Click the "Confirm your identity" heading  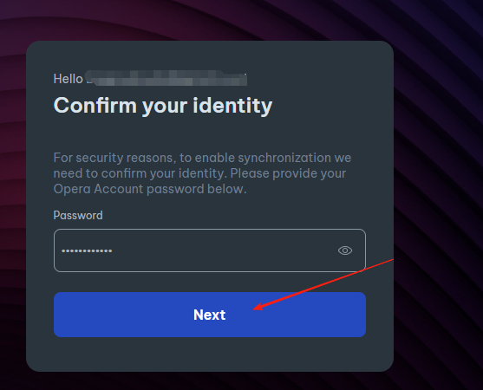(163, 106)
